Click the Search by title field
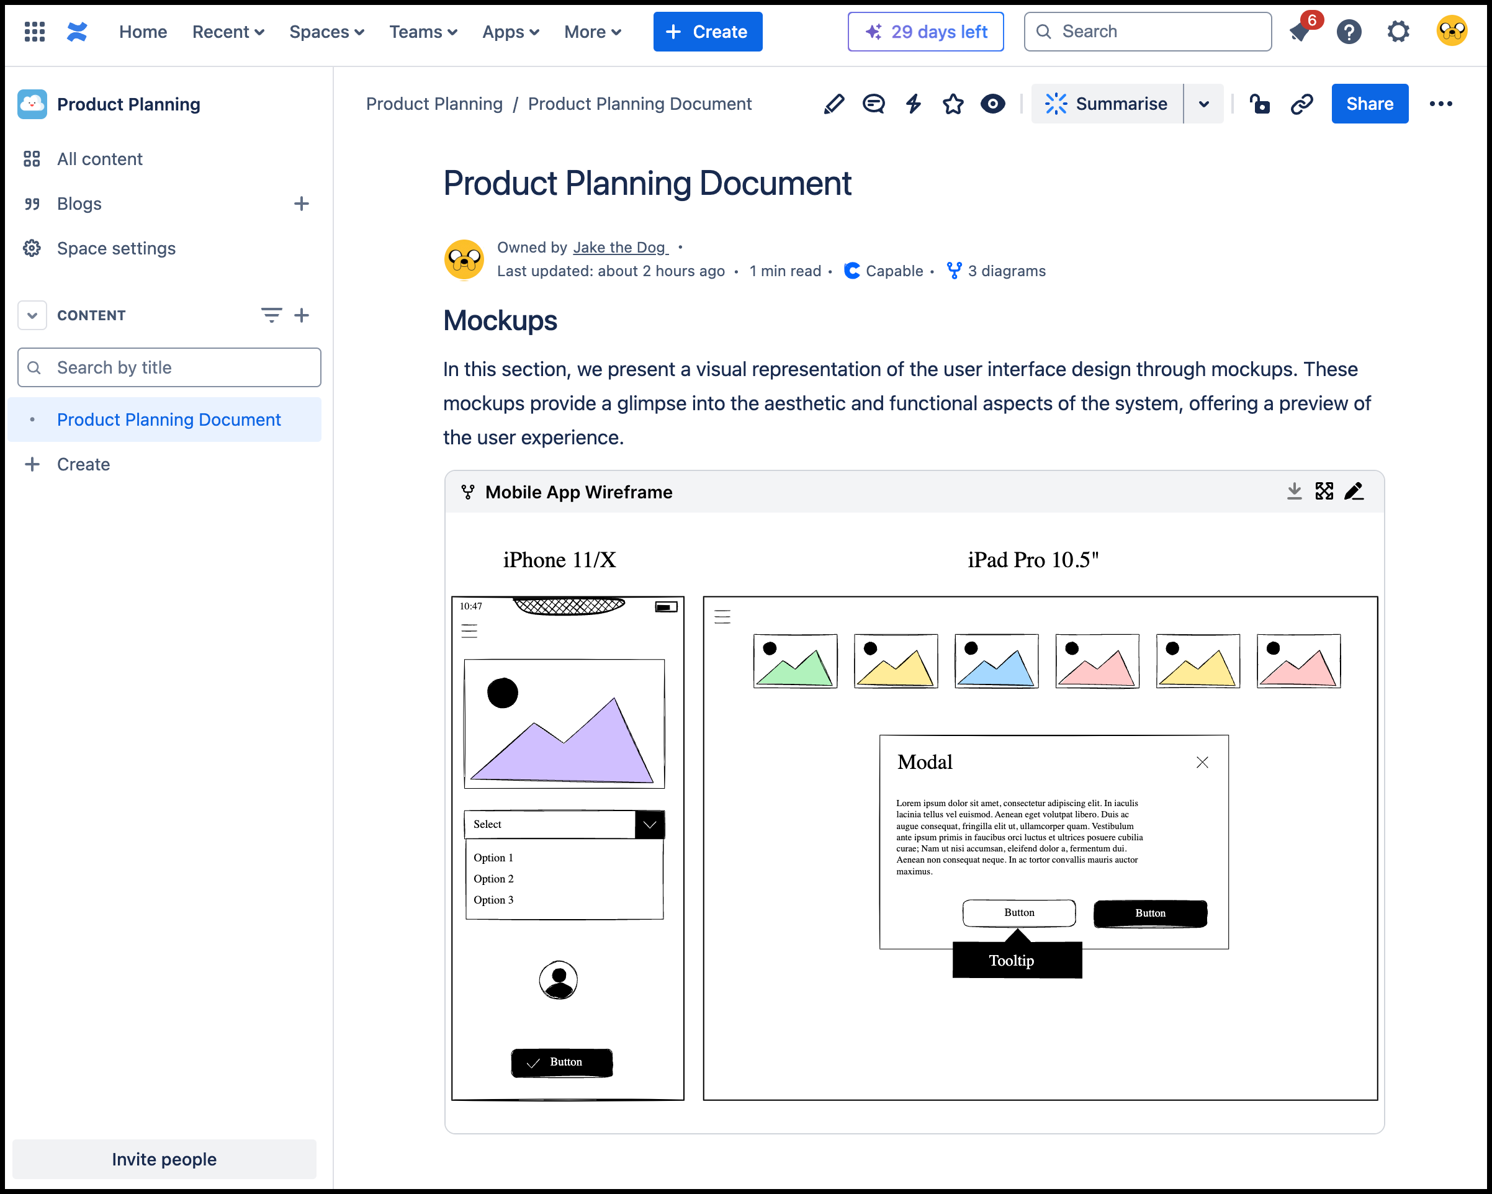The width and height of the screenshot is (1492, 1194). coord(169,367)
